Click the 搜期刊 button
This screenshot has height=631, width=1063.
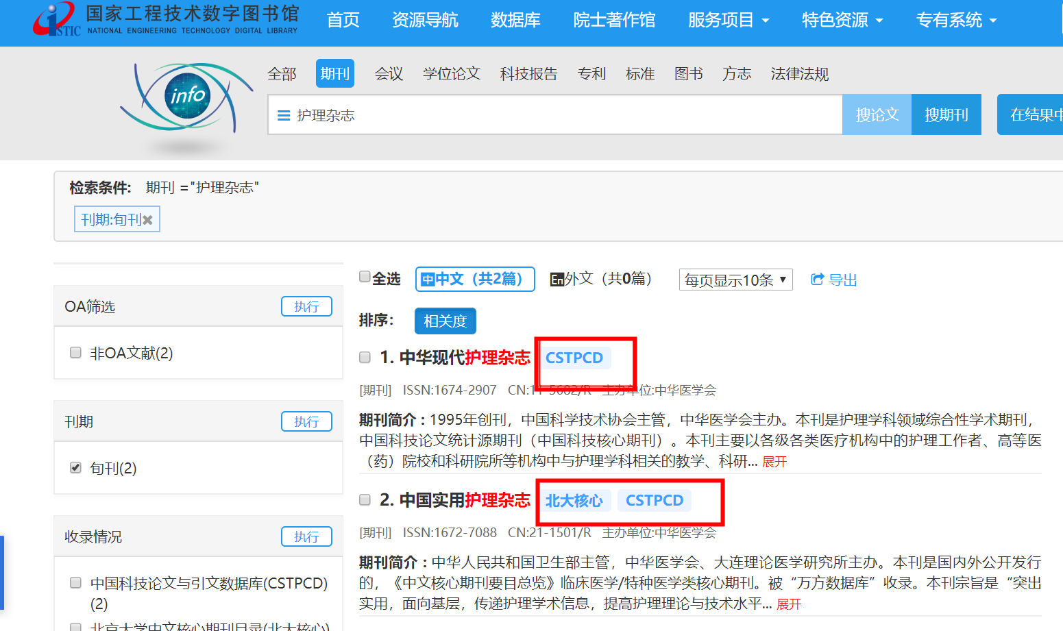click(946, 114)
